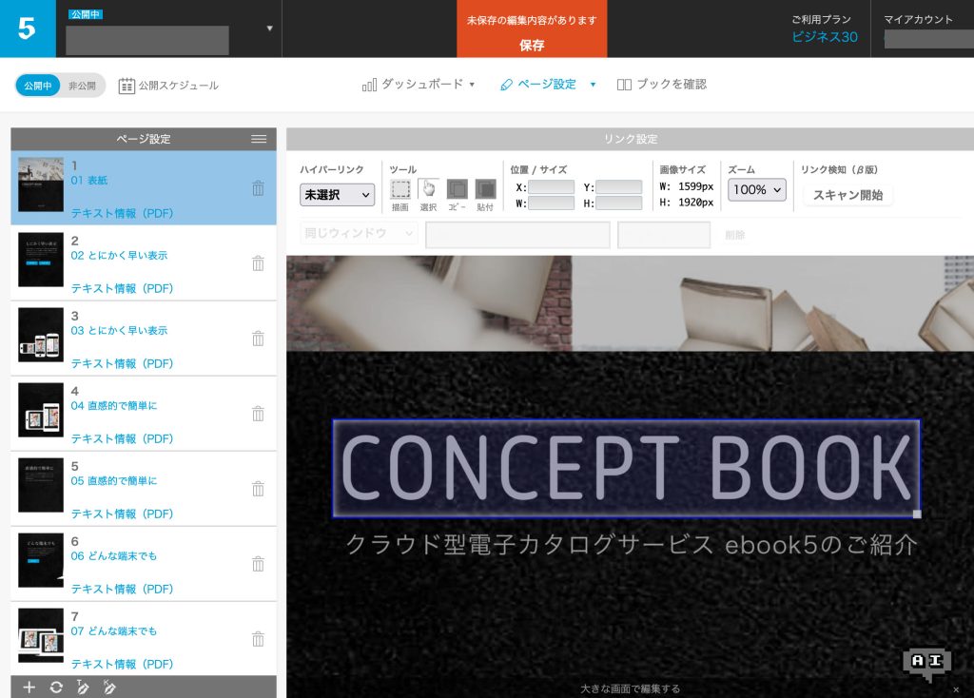Start link scan with スキャン開始
This screenshot has height=698, width=974.
pyautogui.click(x=847, y=195)
